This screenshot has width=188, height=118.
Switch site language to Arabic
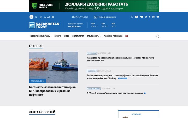coord(47,17)
